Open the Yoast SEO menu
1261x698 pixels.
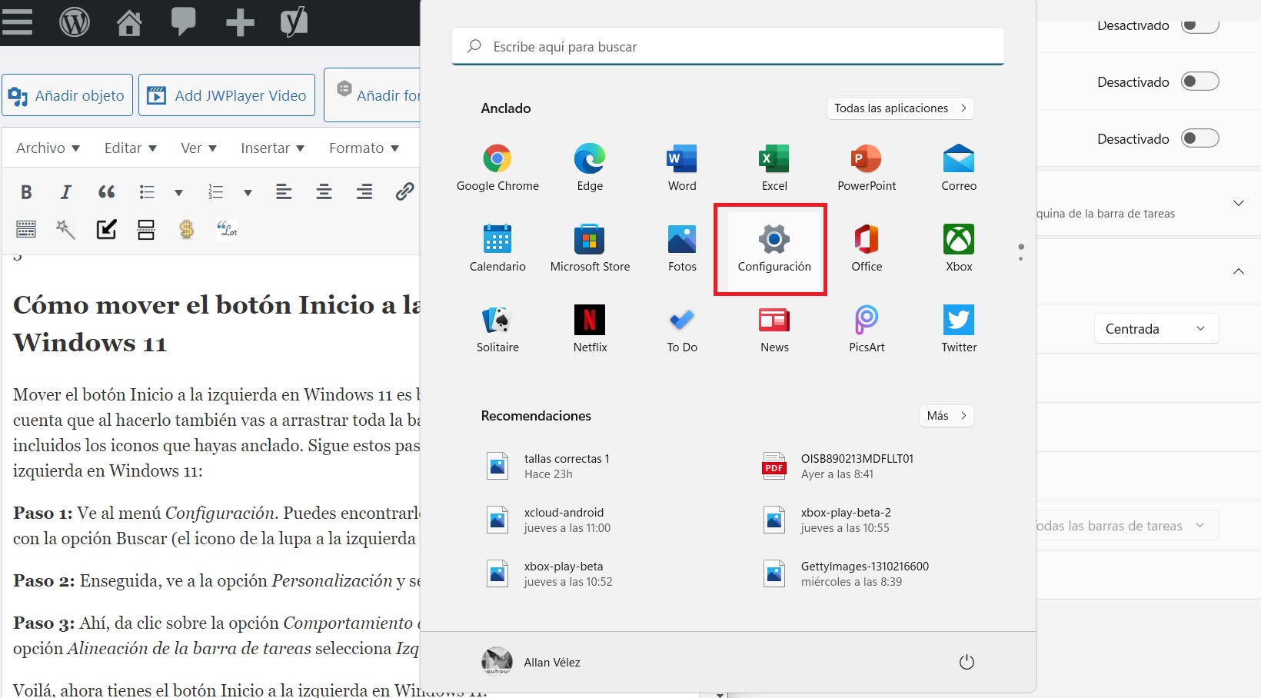tap(294, 22)
